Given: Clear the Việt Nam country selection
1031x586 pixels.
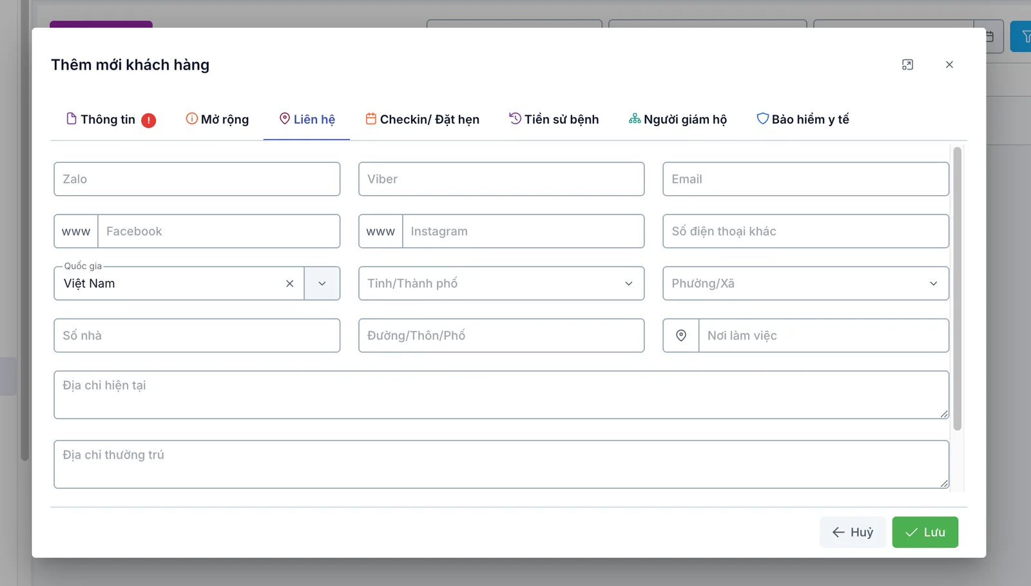Looking at the screenshot, I should [x=290, y=283].
